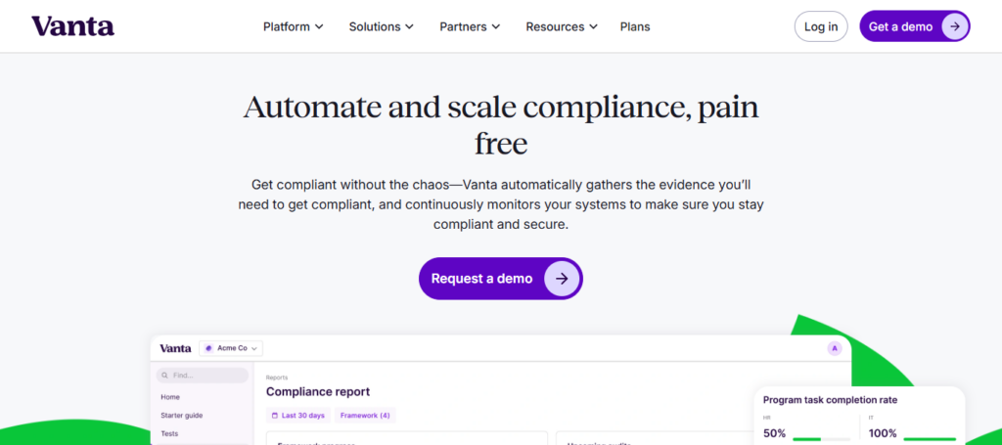The height and width of the screenshot is (445, 1002).
Task: Expand the Solutions menu
Action: pos(382,26)
